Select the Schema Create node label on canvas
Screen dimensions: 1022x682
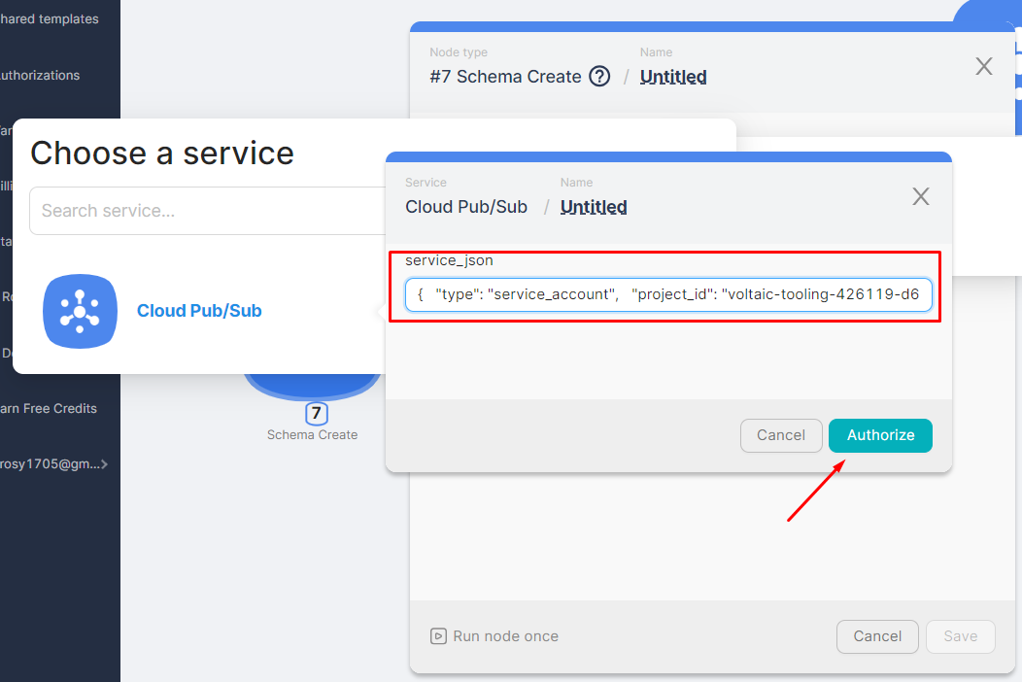click(x=312, y=435)
